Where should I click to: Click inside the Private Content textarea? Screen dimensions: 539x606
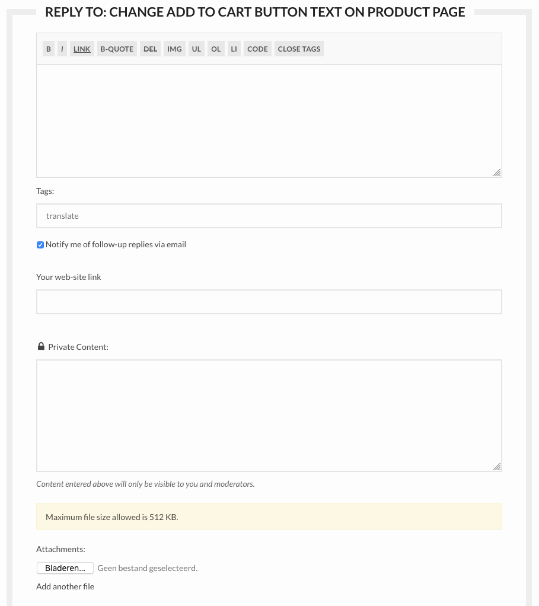(269, 415)
